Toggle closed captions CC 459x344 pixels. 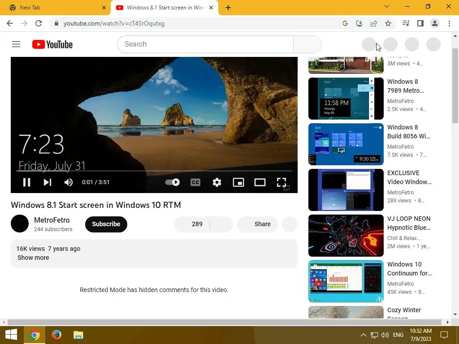[x=195, y=182]
